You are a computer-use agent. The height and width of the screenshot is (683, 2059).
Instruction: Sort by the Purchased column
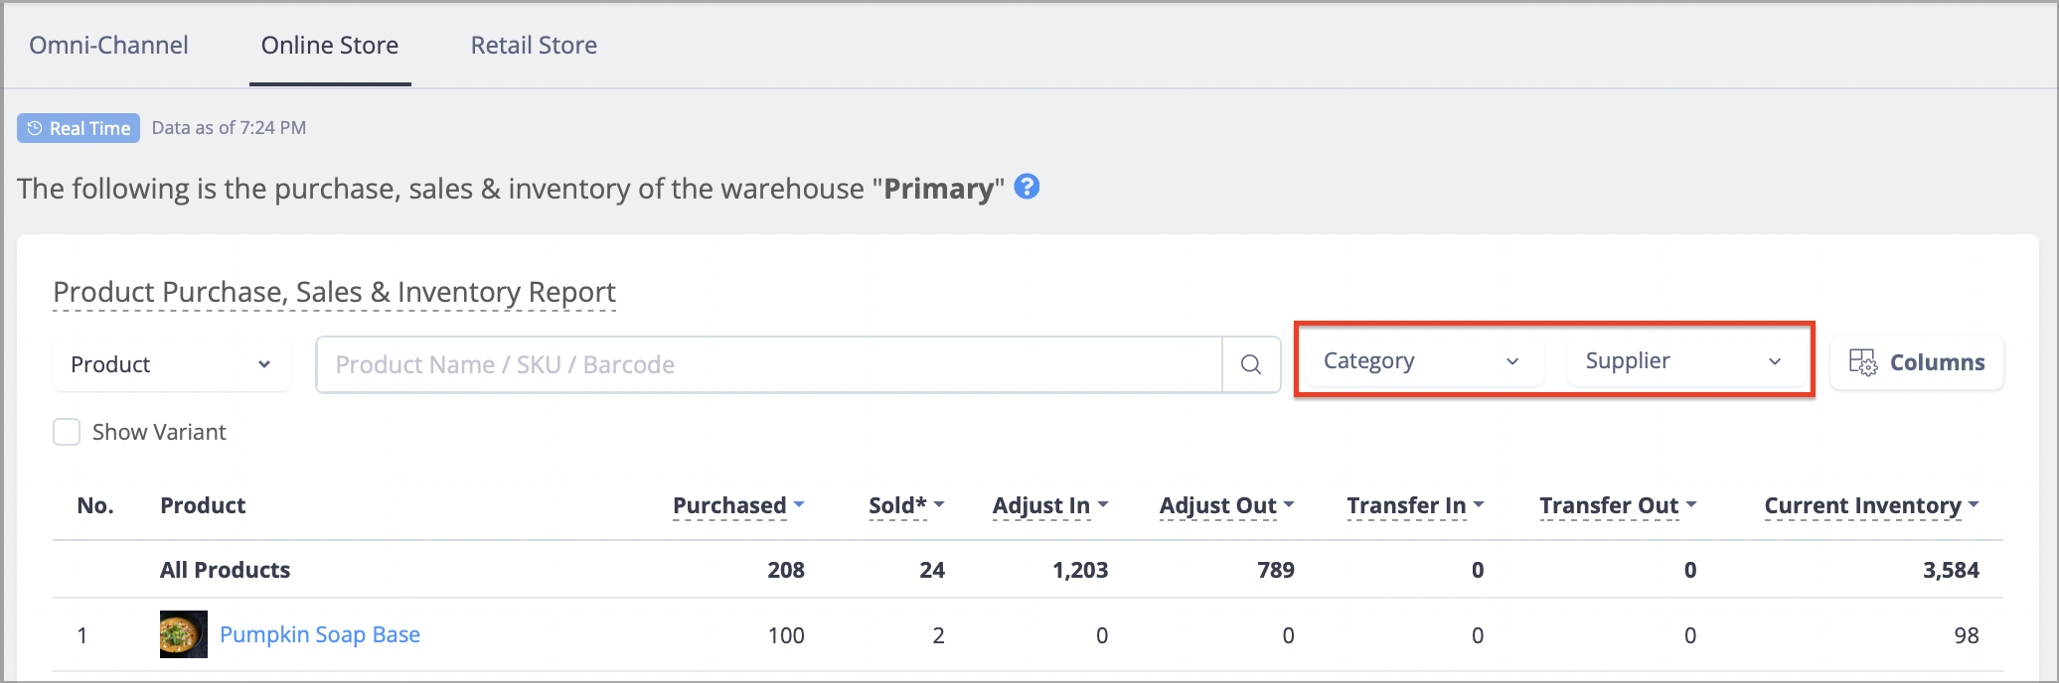point(738,505)
